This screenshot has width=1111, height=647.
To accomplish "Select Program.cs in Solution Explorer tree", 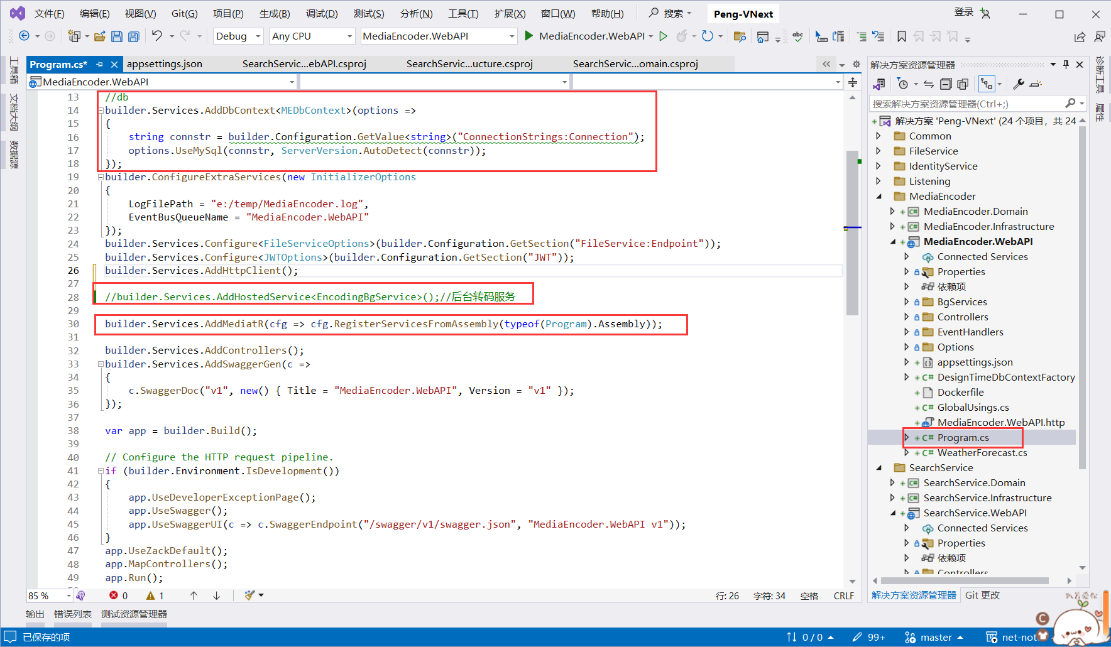I will pos(963,437).
